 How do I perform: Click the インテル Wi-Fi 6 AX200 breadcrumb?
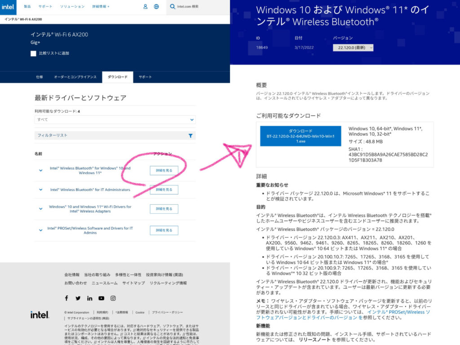pos(23,19)
